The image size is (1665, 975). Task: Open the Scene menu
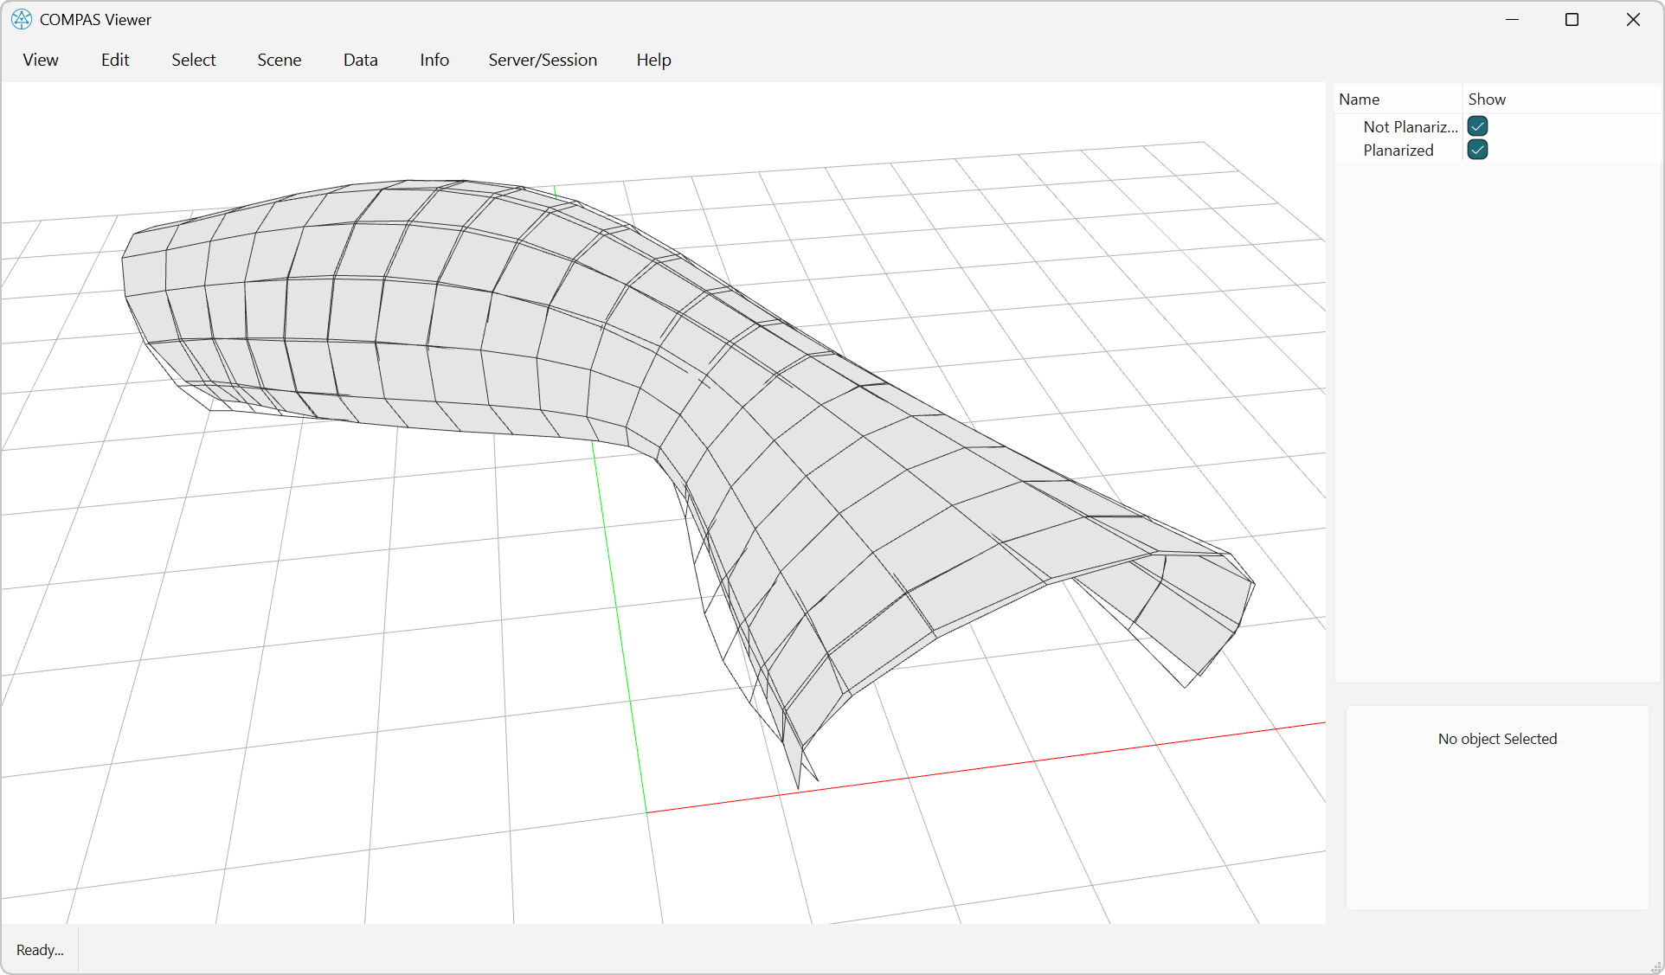279,60
